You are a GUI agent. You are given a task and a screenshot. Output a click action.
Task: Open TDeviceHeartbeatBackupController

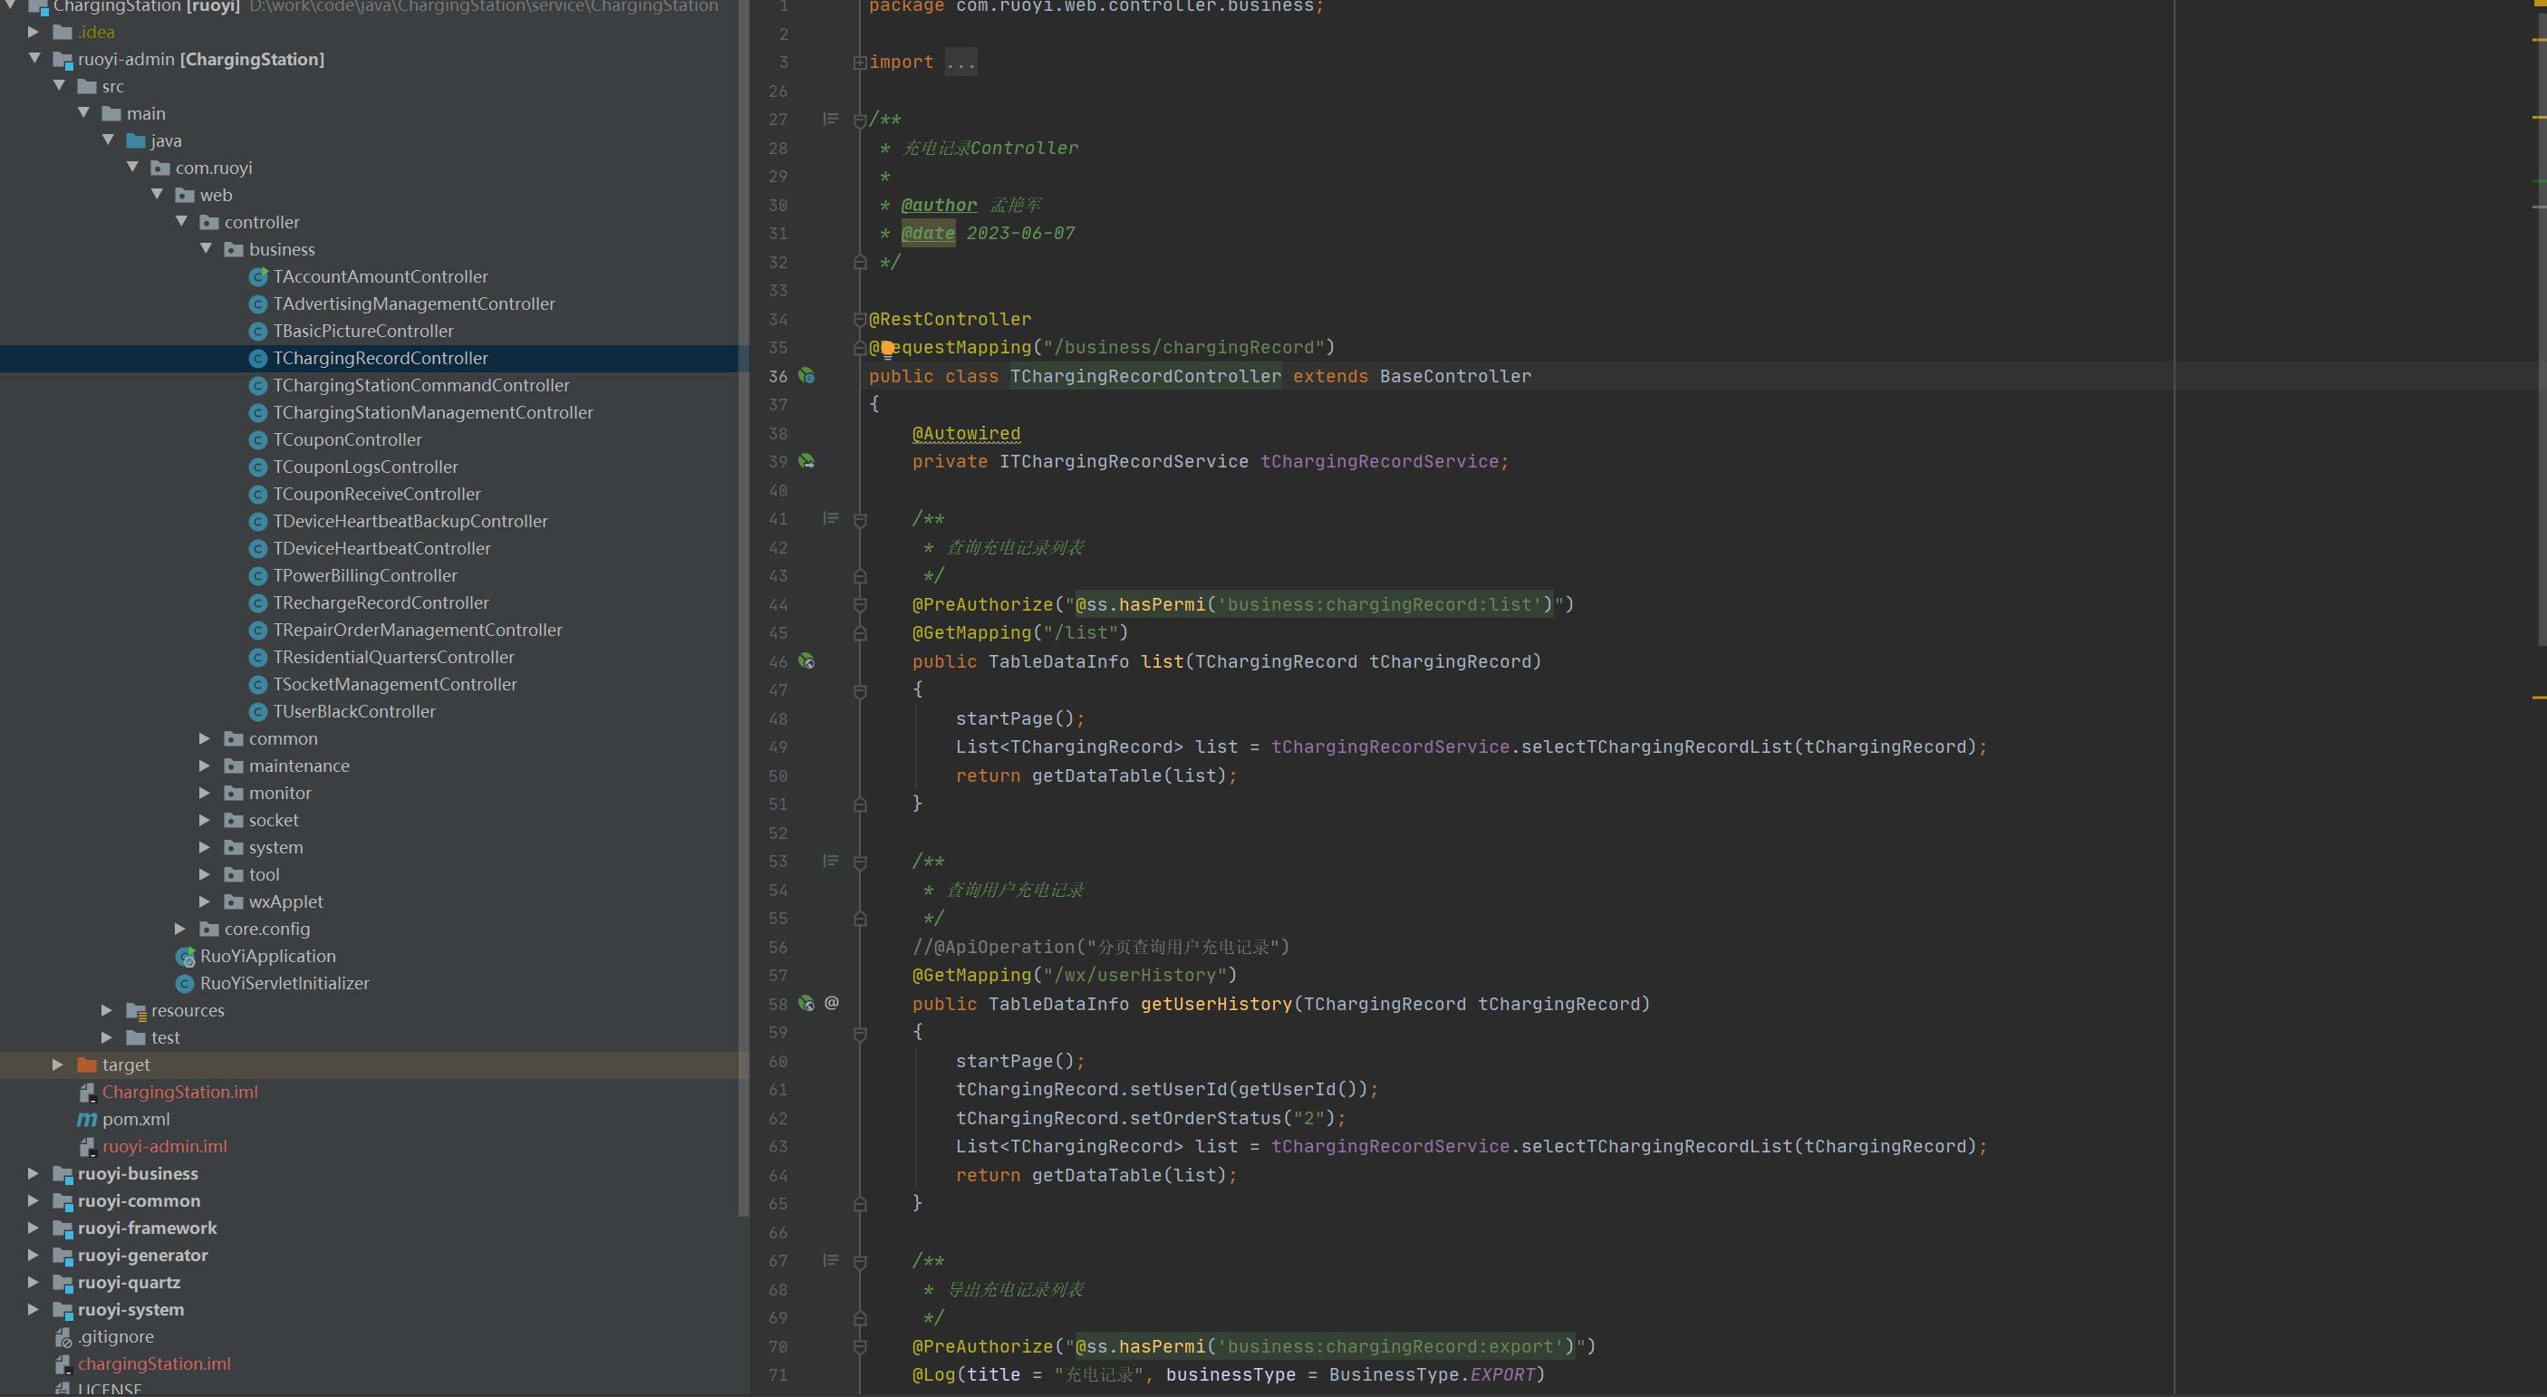410,521
